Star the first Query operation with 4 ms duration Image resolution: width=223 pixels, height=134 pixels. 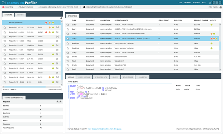pyautogui.click(x=68, y=25)
